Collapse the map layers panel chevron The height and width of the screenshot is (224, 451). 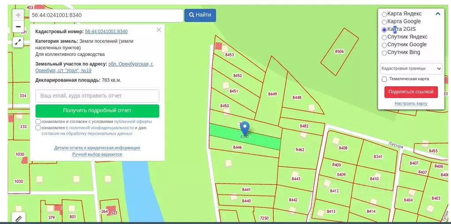438,14
